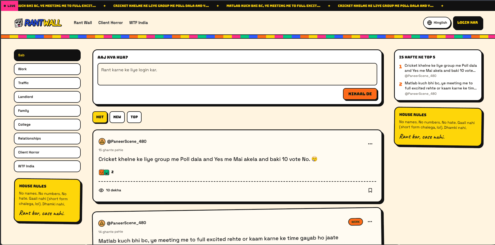Sort rants by Top
This screenshot has height=245, width=495.
point(134,117)
